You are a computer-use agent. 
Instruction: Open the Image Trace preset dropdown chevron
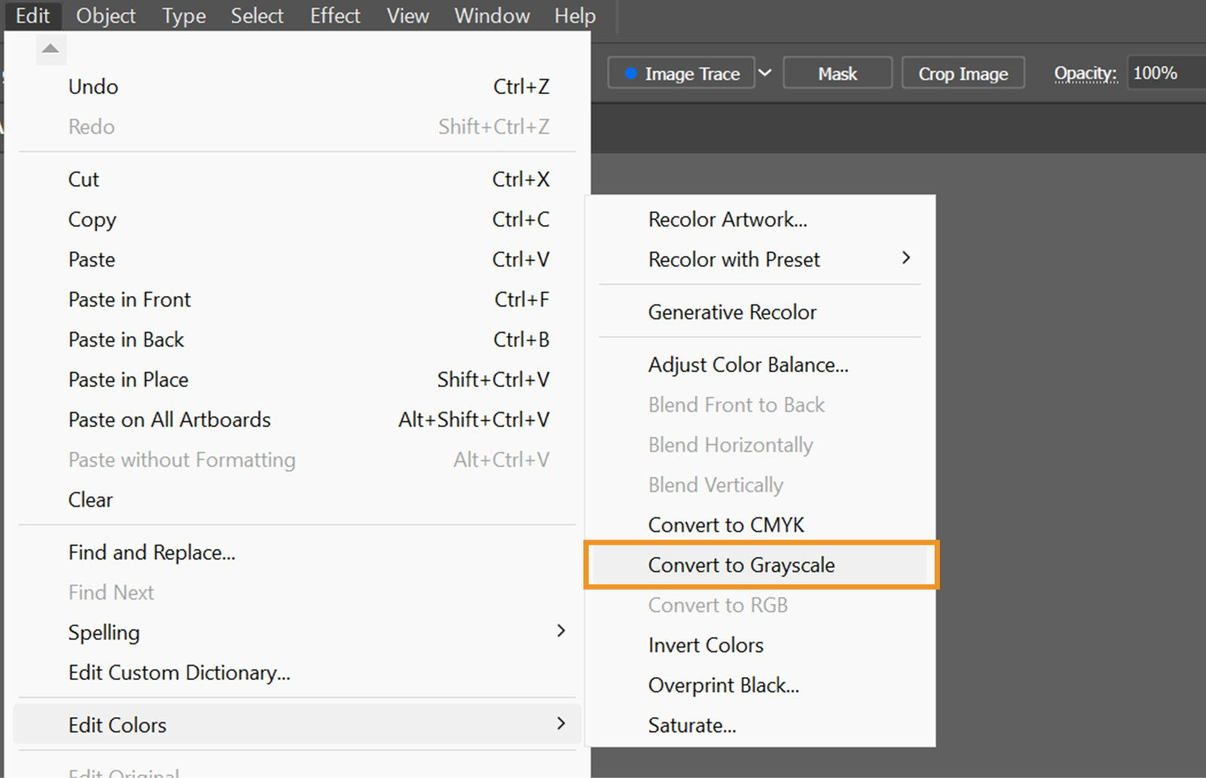coord(765,73)
